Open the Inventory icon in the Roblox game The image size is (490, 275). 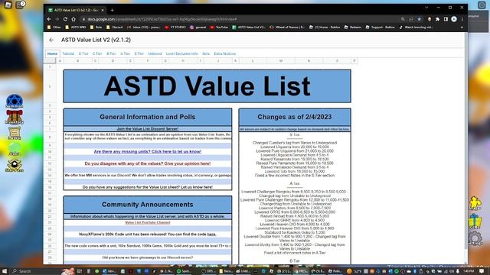[15, 117]
